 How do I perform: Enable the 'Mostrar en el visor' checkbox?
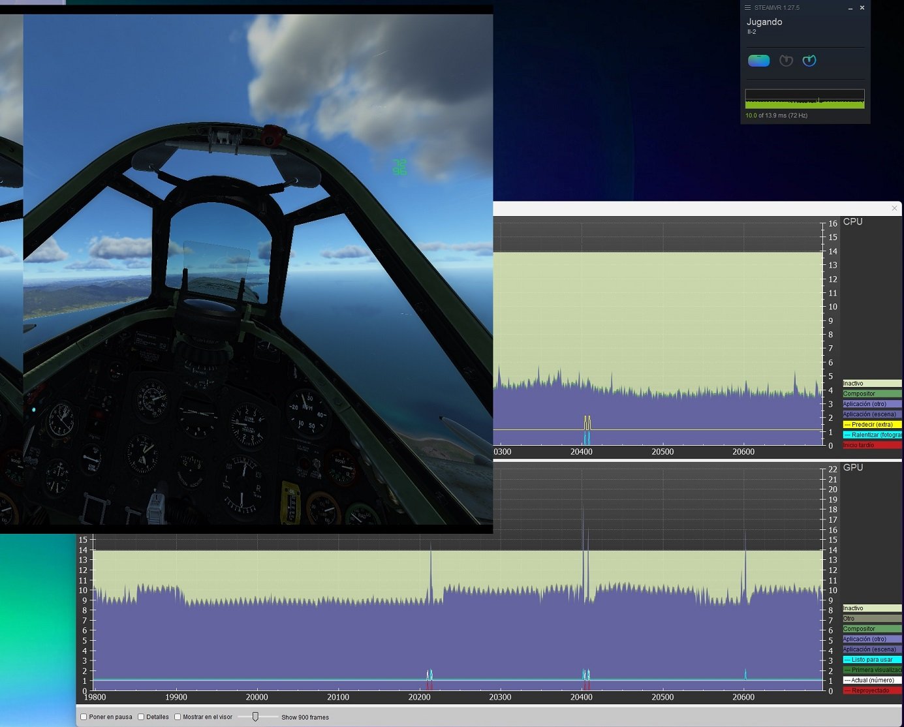(x=178, y=717)
